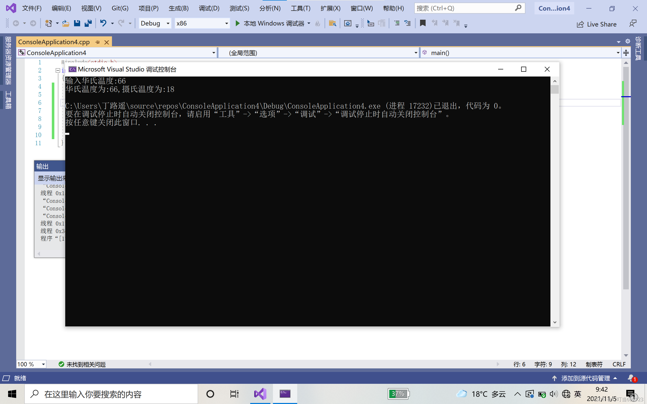The height and width of the screenshot is (404, 647).
Task: Click the Visual Studio search box
Action: click(470, 8)
